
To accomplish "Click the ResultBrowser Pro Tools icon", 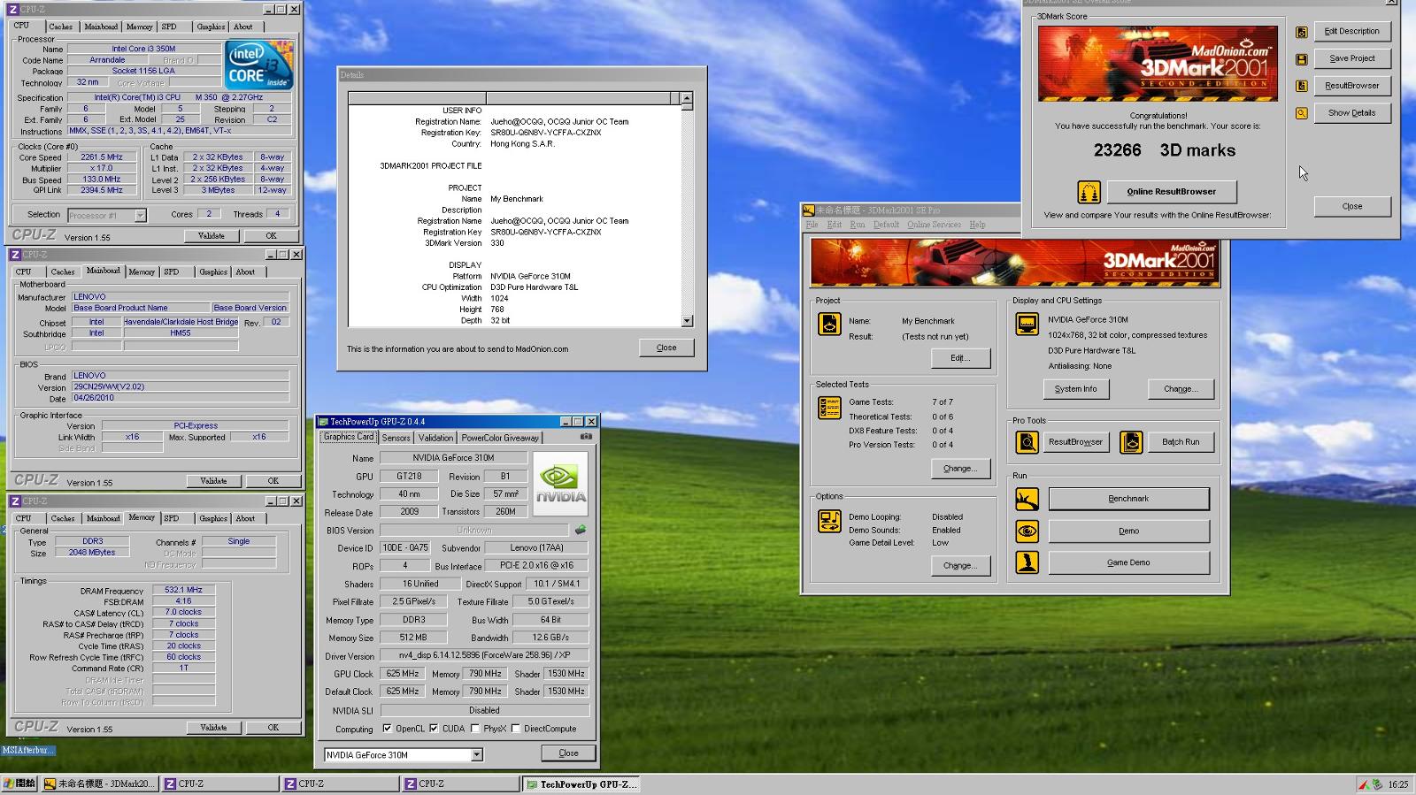I will 1027,441.
